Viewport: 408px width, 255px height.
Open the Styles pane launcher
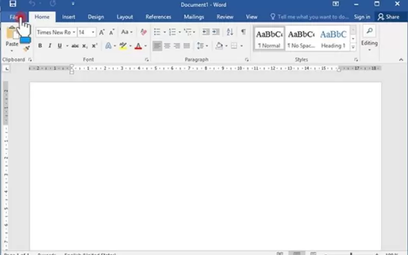(x=355, y=60)
